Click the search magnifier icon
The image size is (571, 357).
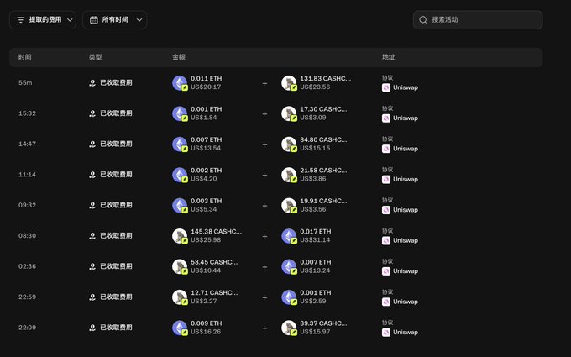(x=422, y=19)
